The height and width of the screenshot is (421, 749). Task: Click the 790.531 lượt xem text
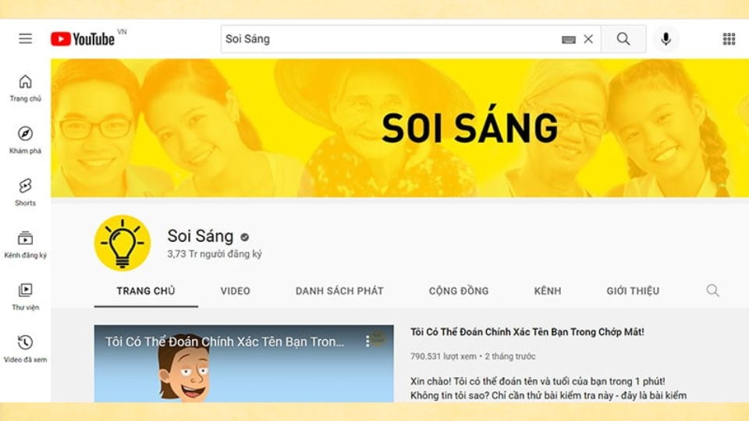point(443,356)
